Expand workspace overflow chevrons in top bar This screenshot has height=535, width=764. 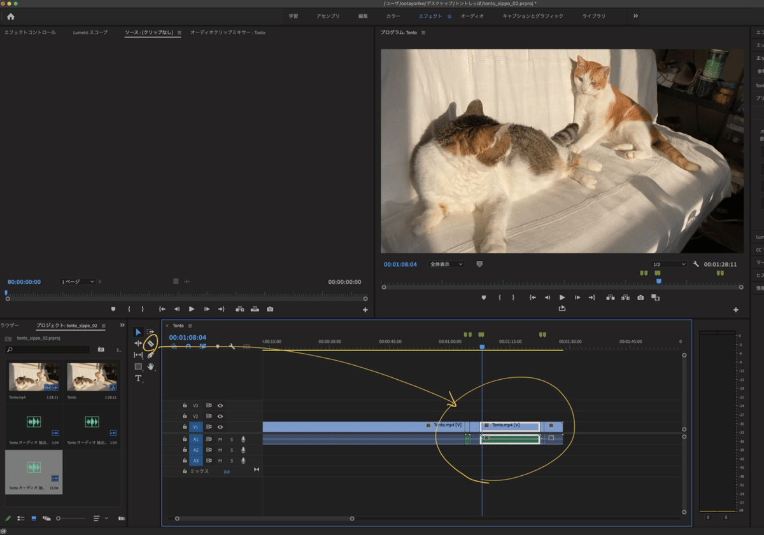(x=635, y=16)
